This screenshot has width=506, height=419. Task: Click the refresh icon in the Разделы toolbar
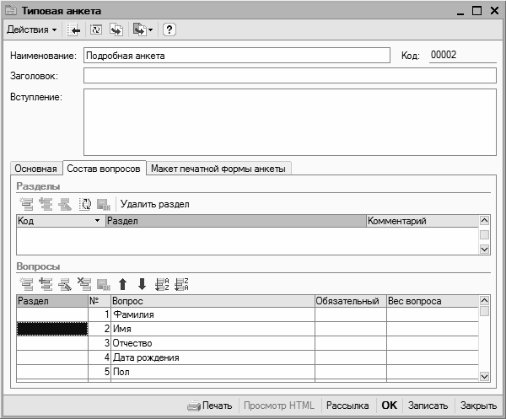click(x=85, y=204)
